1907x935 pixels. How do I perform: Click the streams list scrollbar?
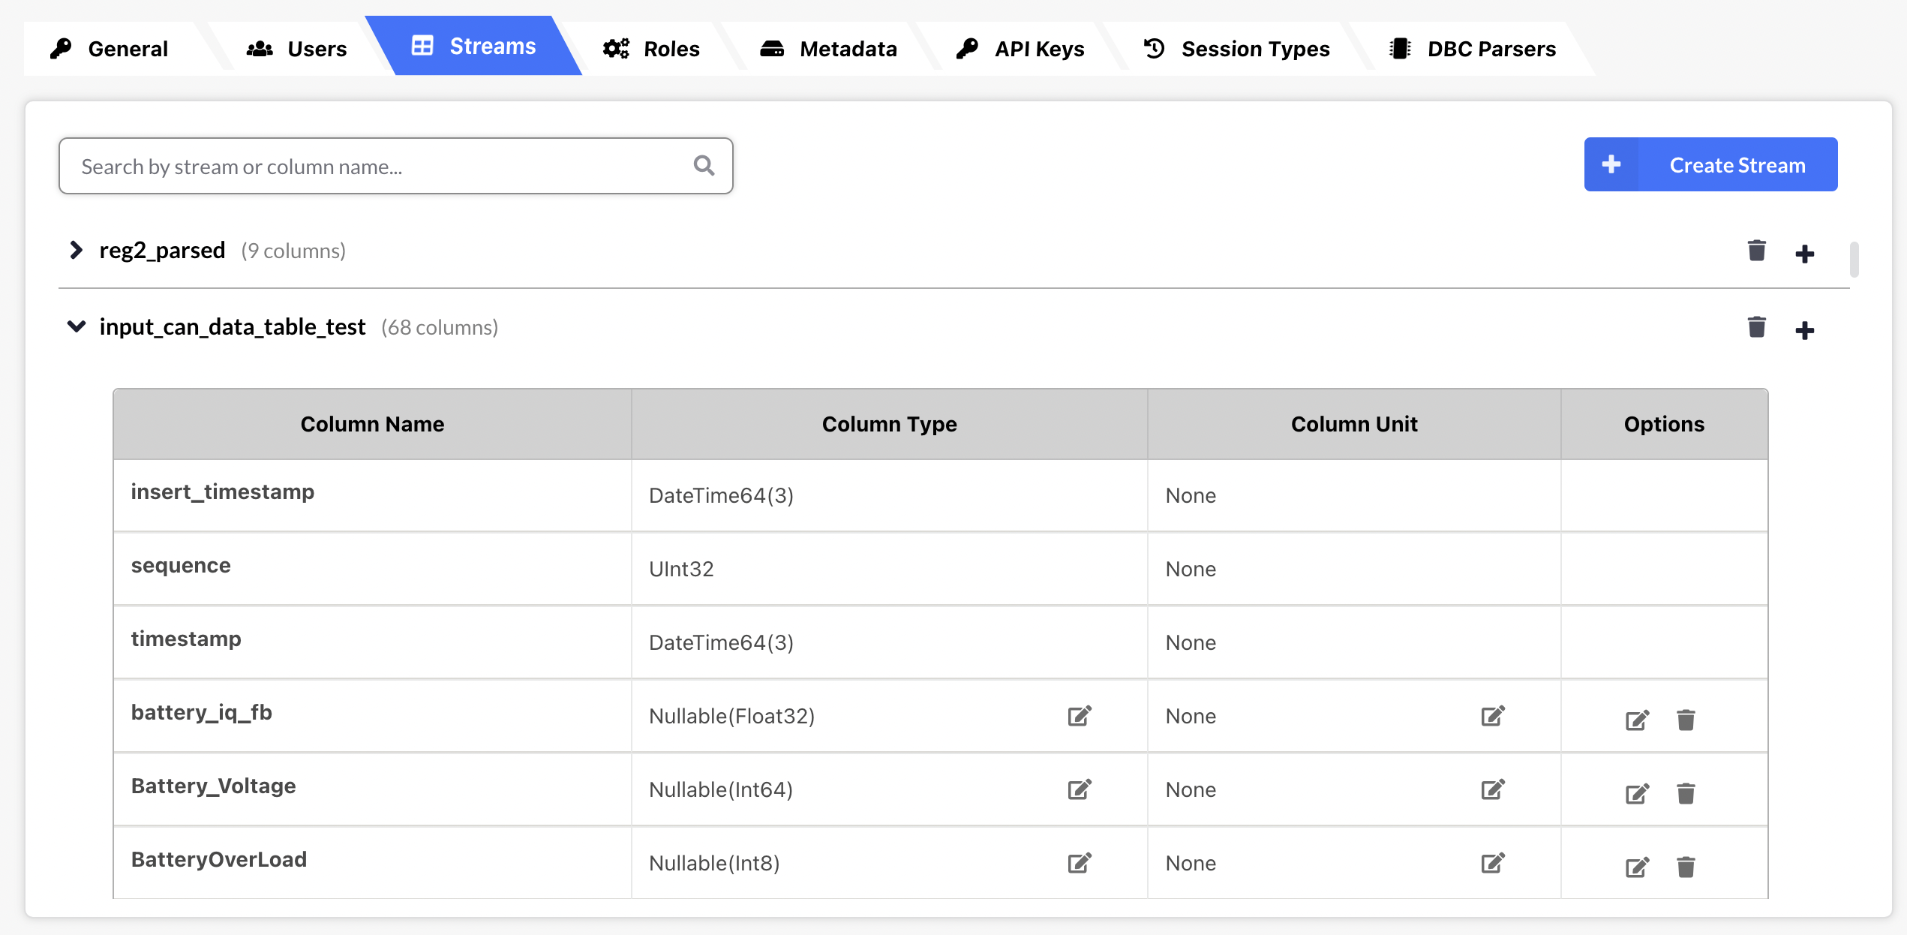point(1854,259)
